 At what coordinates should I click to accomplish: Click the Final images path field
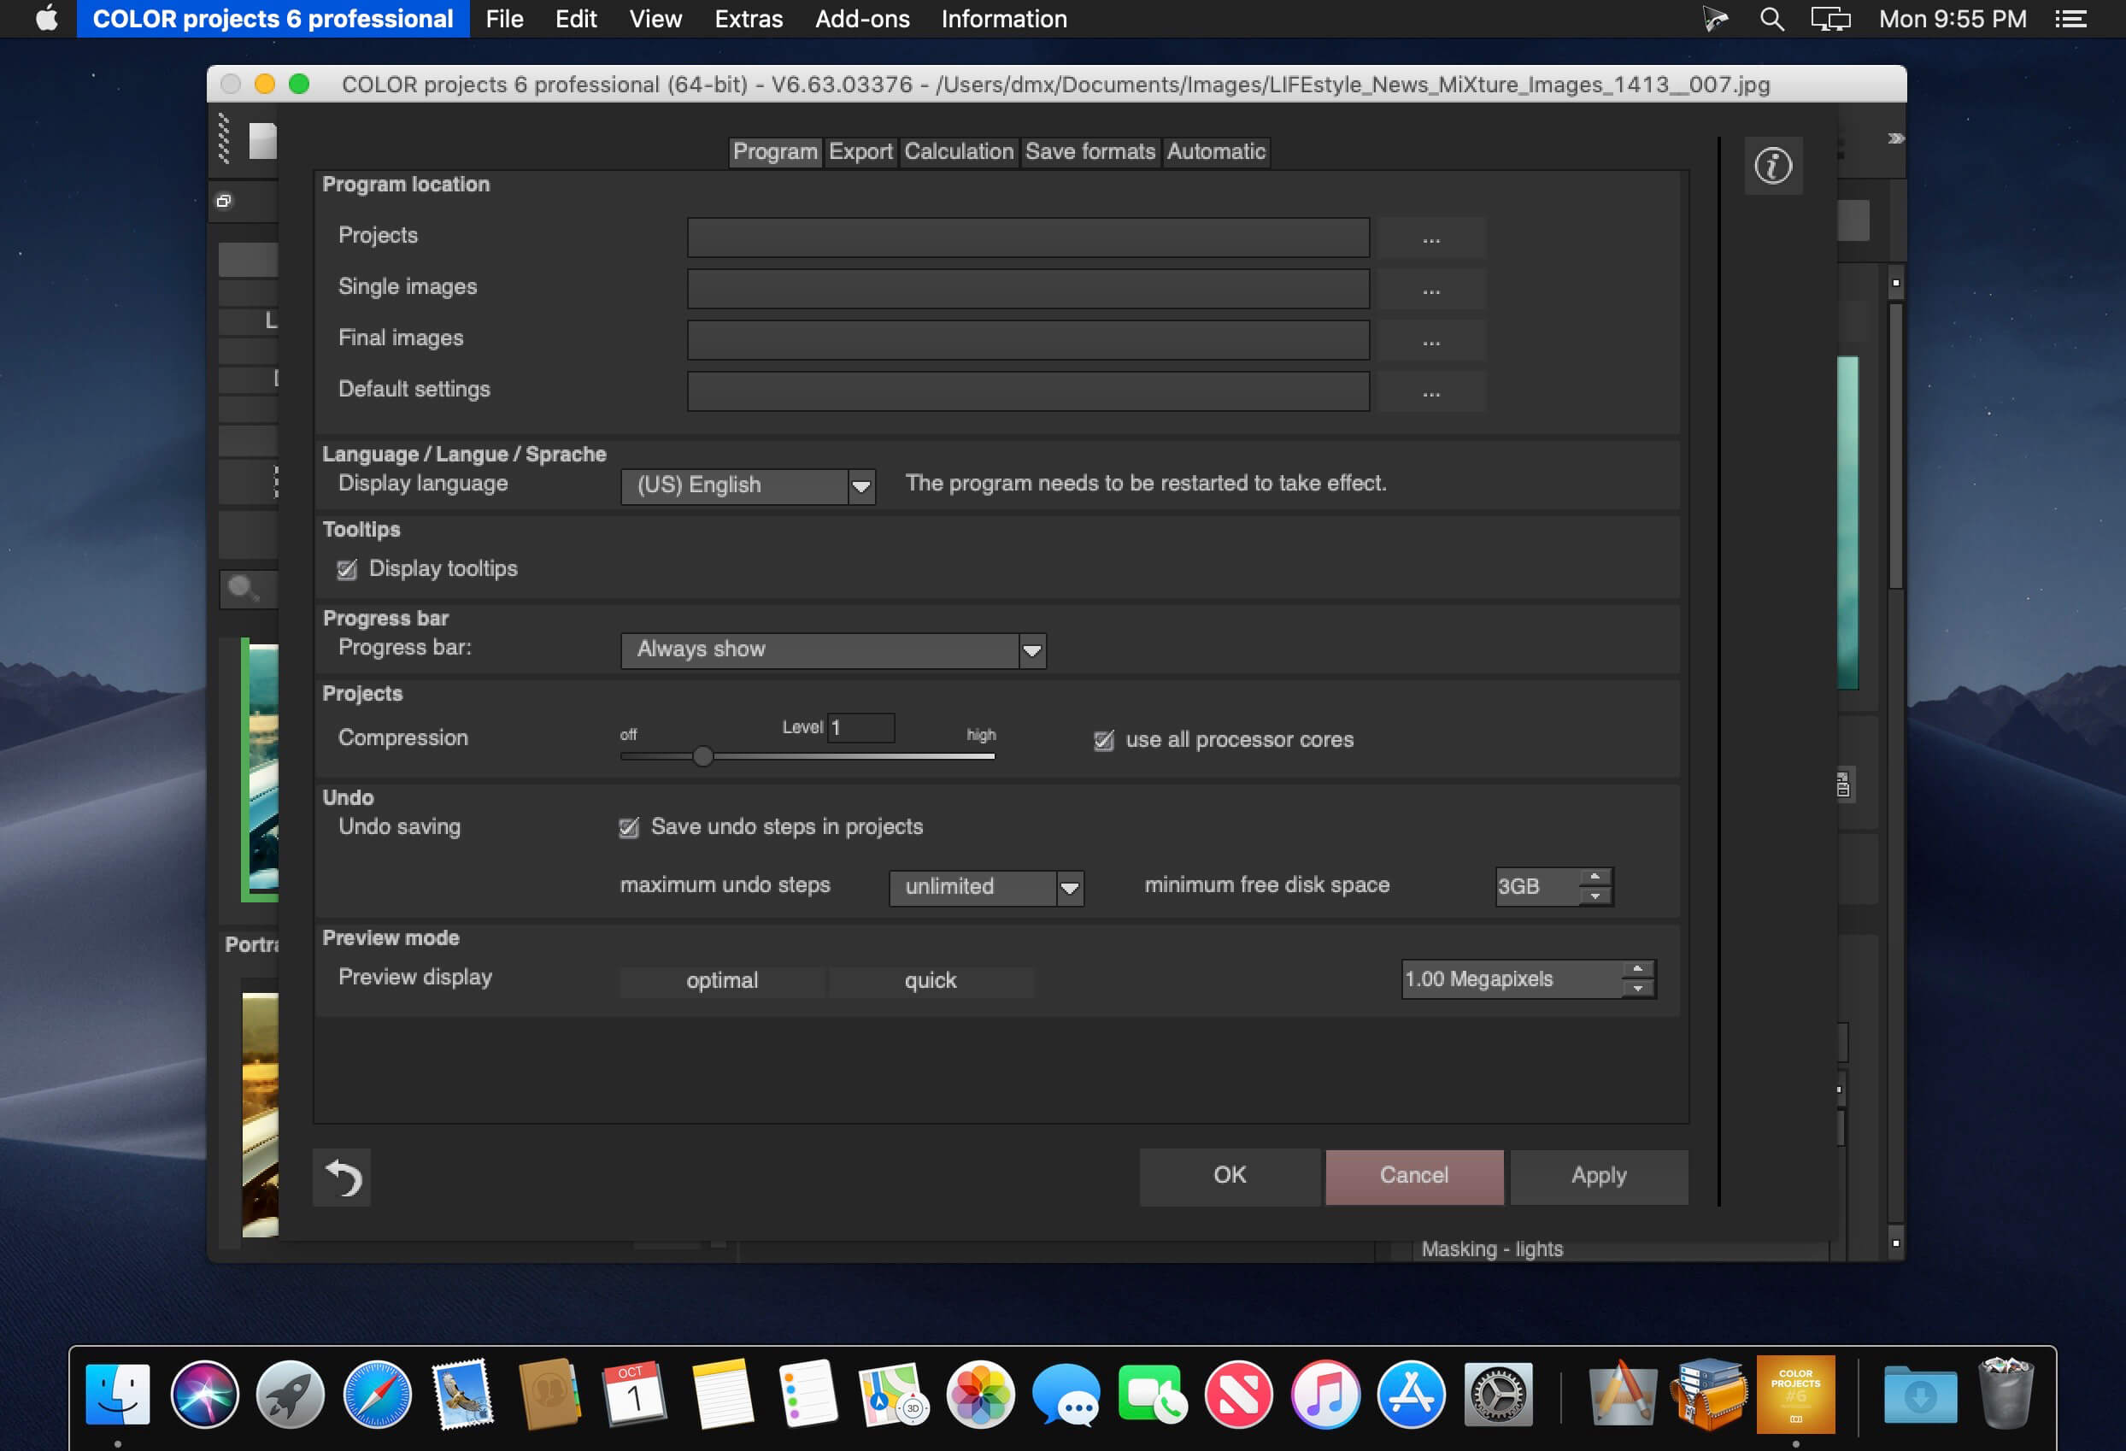point(1028,340)
